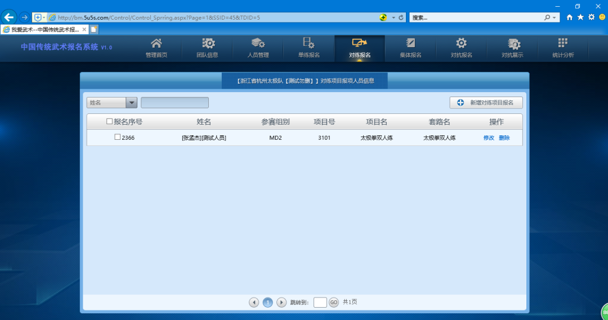The height and width of the screenshot is (320, 608).
Task: Expand the 姓名 search field dropdown
Action: pos(131,103)
